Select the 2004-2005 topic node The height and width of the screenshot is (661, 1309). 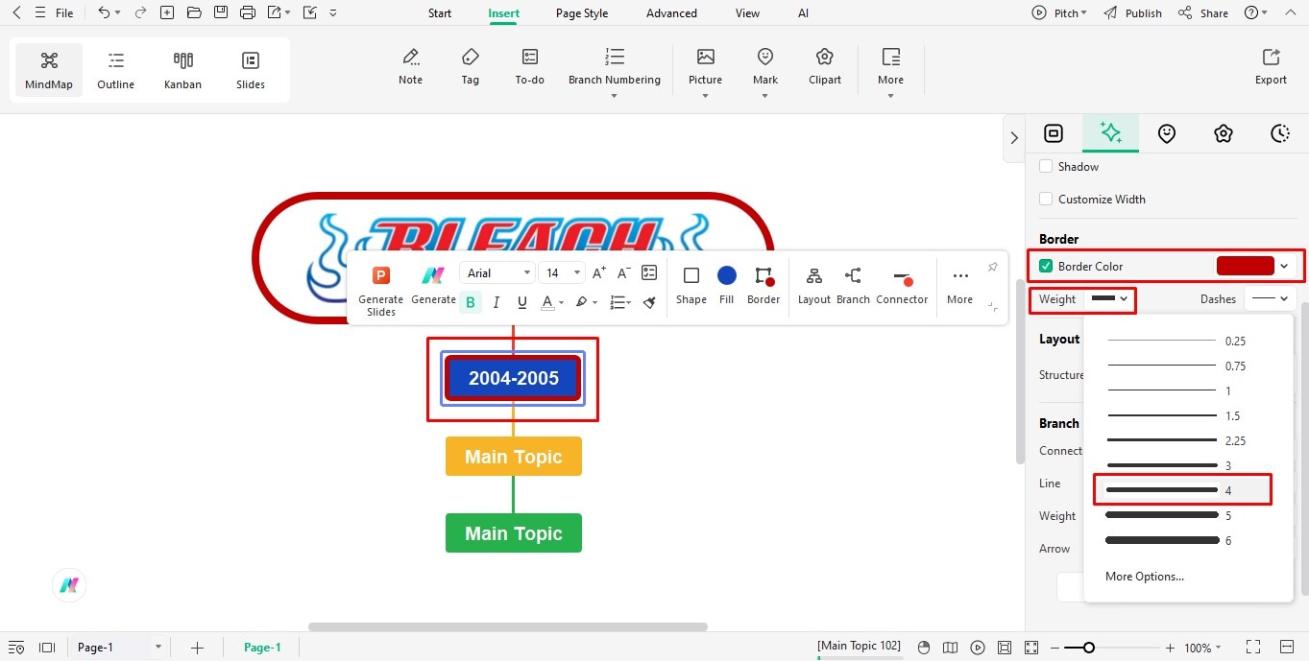(x=514, y=378)
